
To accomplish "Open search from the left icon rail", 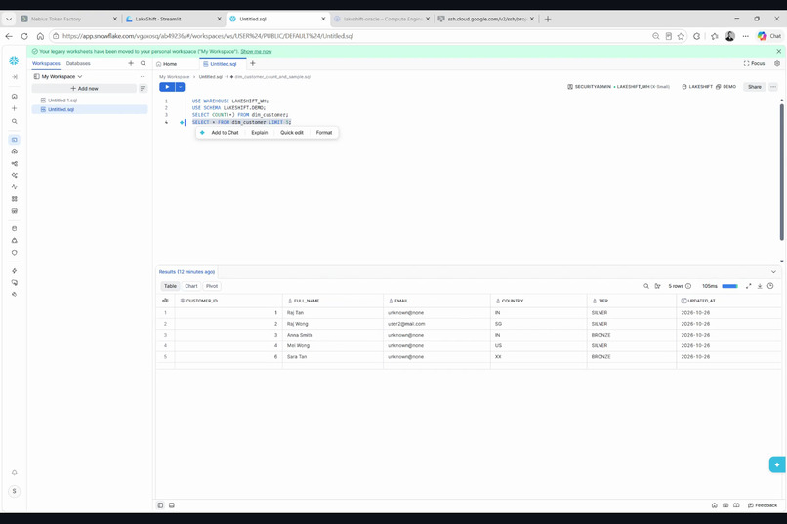I will pos(14,121).
